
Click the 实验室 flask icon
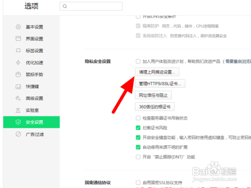point(18,110)
